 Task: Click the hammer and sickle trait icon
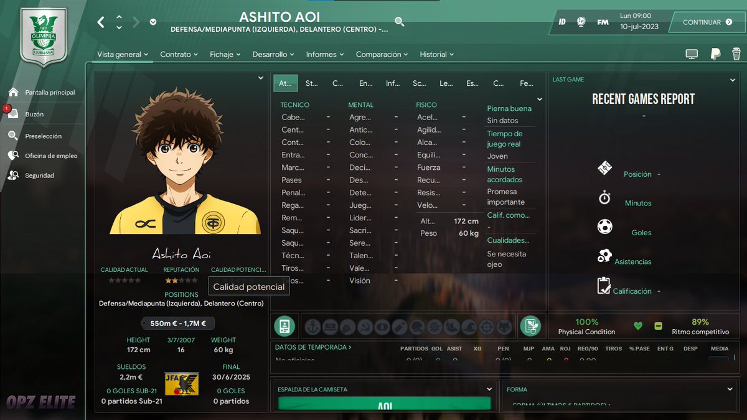(x=365, y=327)
